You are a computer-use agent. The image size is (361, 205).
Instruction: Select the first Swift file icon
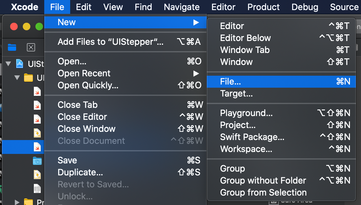(x=37, y=91)
